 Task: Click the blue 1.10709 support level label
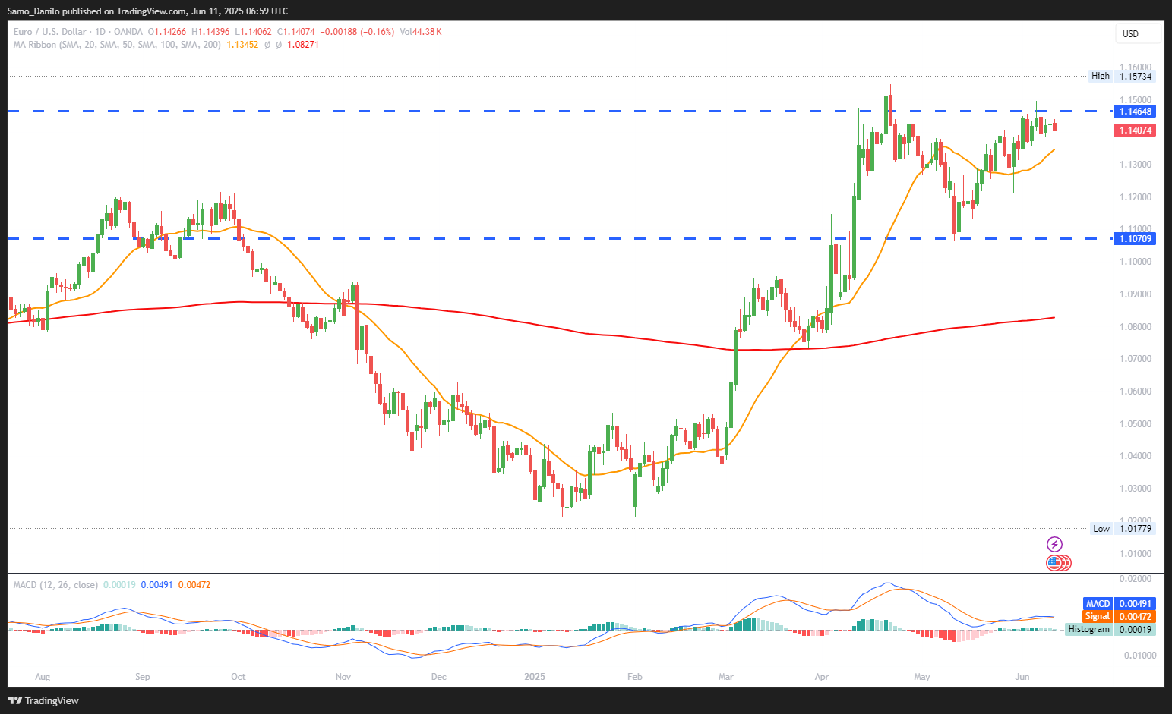point(1135,239)
